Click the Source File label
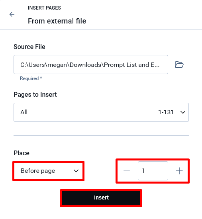The height and width of the screenshot is (219, 202). click(29, 47)
